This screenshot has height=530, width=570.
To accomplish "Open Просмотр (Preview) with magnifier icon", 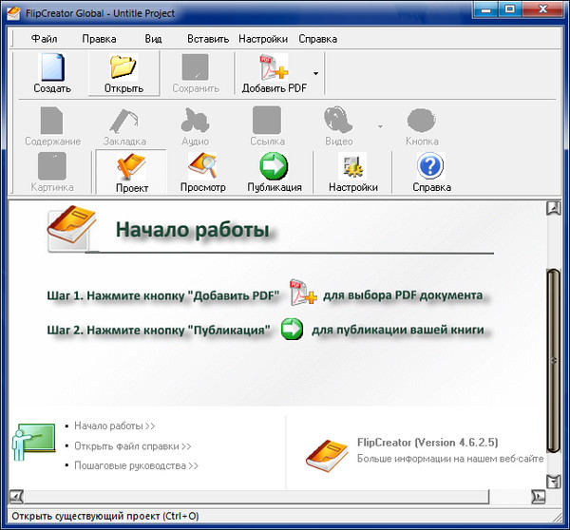I will pyautogui.click(x=202, y=168).
